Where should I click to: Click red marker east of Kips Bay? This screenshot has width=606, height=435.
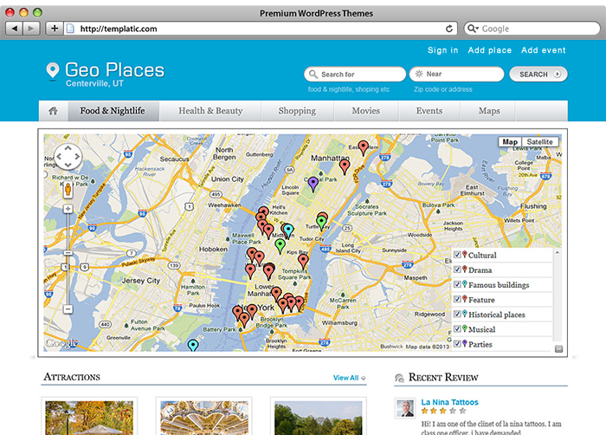pyautogui.click(x=303, y=262)
